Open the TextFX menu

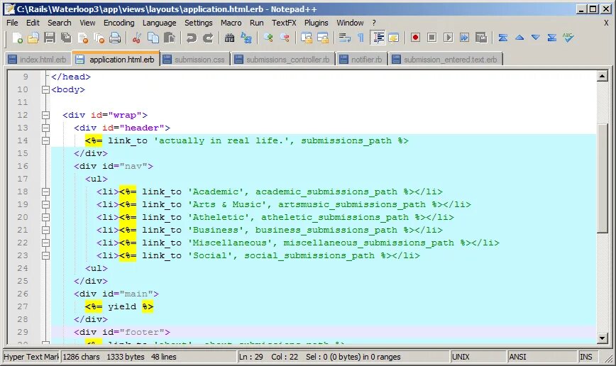point(284,23)
